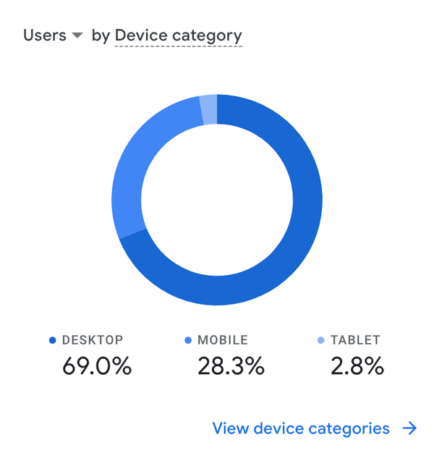434x453 pixels.
Task: Click the light blue Tablet donut segment
Action: pos(208,110)
